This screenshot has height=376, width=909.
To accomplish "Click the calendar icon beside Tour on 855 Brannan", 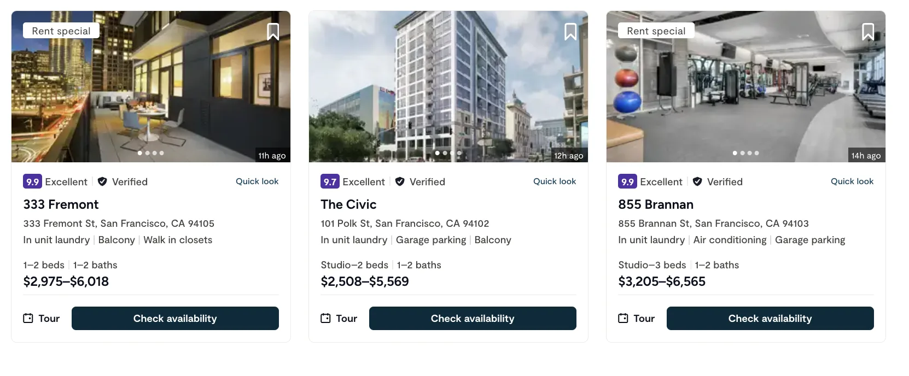I will (624, 318).
